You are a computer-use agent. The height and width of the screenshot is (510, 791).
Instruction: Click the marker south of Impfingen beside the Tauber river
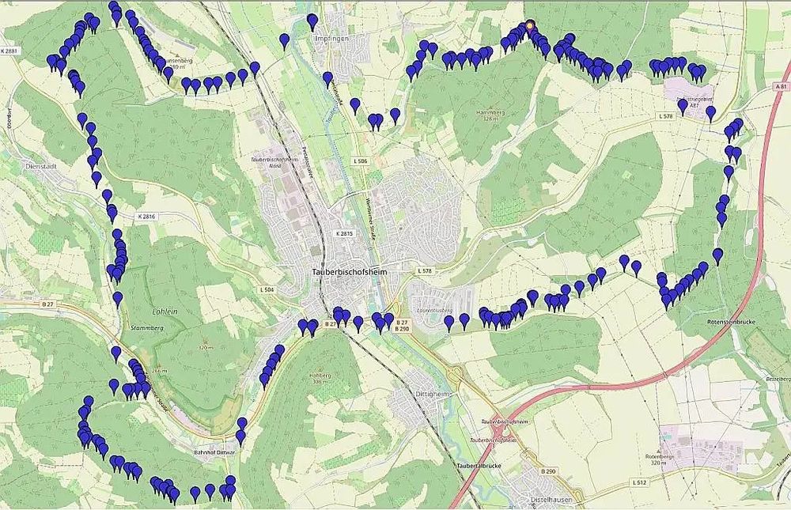[x=328, y=80]
